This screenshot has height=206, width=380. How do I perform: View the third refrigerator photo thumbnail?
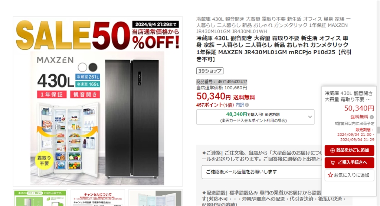[x=155, y=198]
